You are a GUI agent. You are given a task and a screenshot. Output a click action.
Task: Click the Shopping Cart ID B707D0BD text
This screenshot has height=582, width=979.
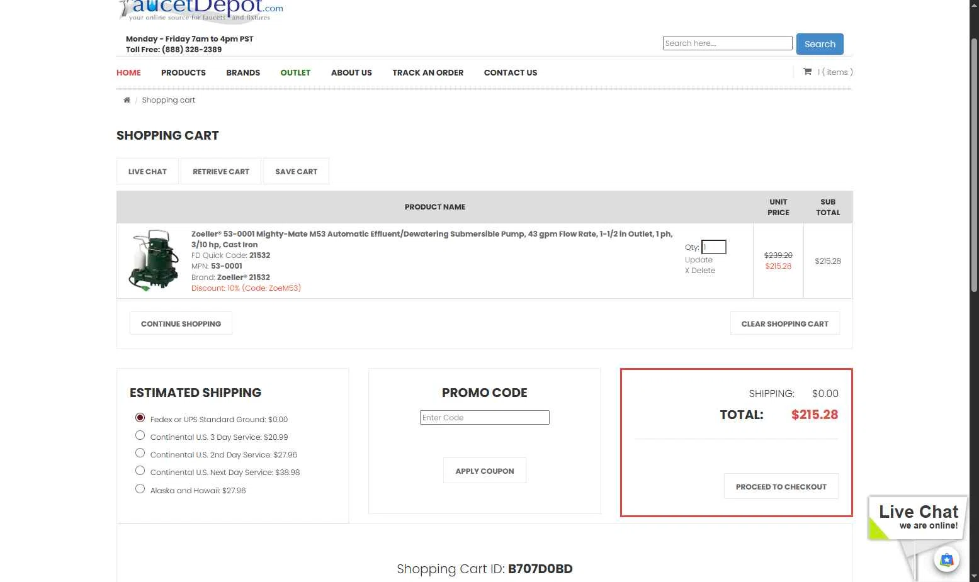click(485, 569)
